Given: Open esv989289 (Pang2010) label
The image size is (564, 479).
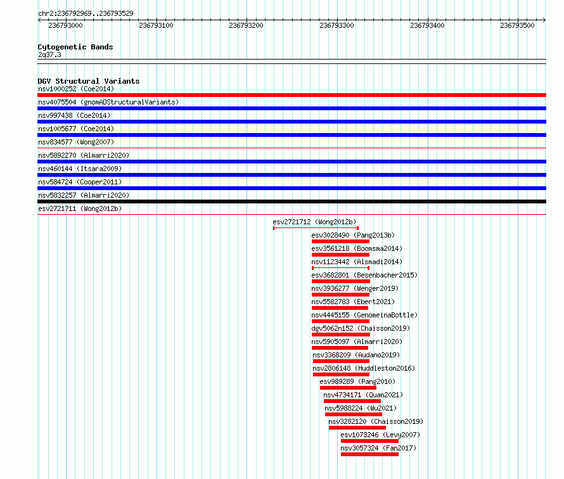Looking at the screenshot, I should coord(357,381).
